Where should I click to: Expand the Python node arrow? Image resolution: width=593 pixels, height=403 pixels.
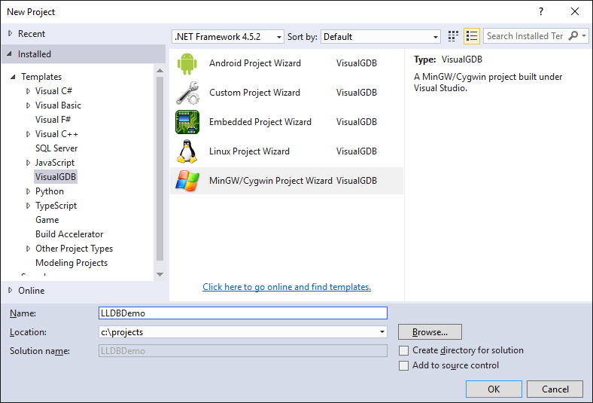pyautogui.click(x=28, y=191)
